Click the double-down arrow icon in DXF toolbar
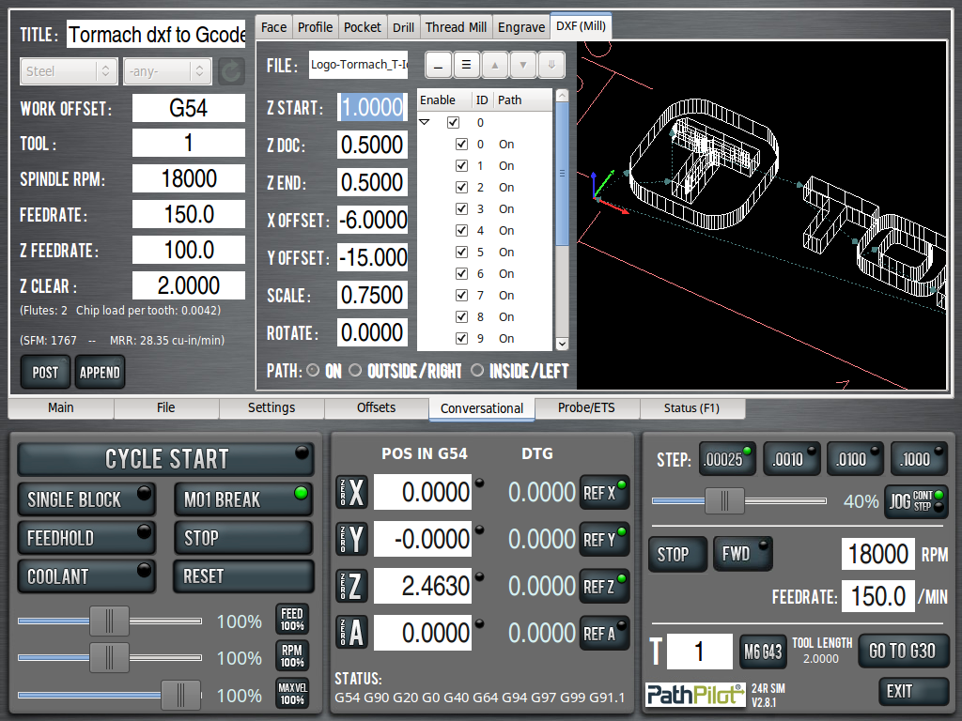This screenshot has width=962, height=721. [x=551, y=65]
